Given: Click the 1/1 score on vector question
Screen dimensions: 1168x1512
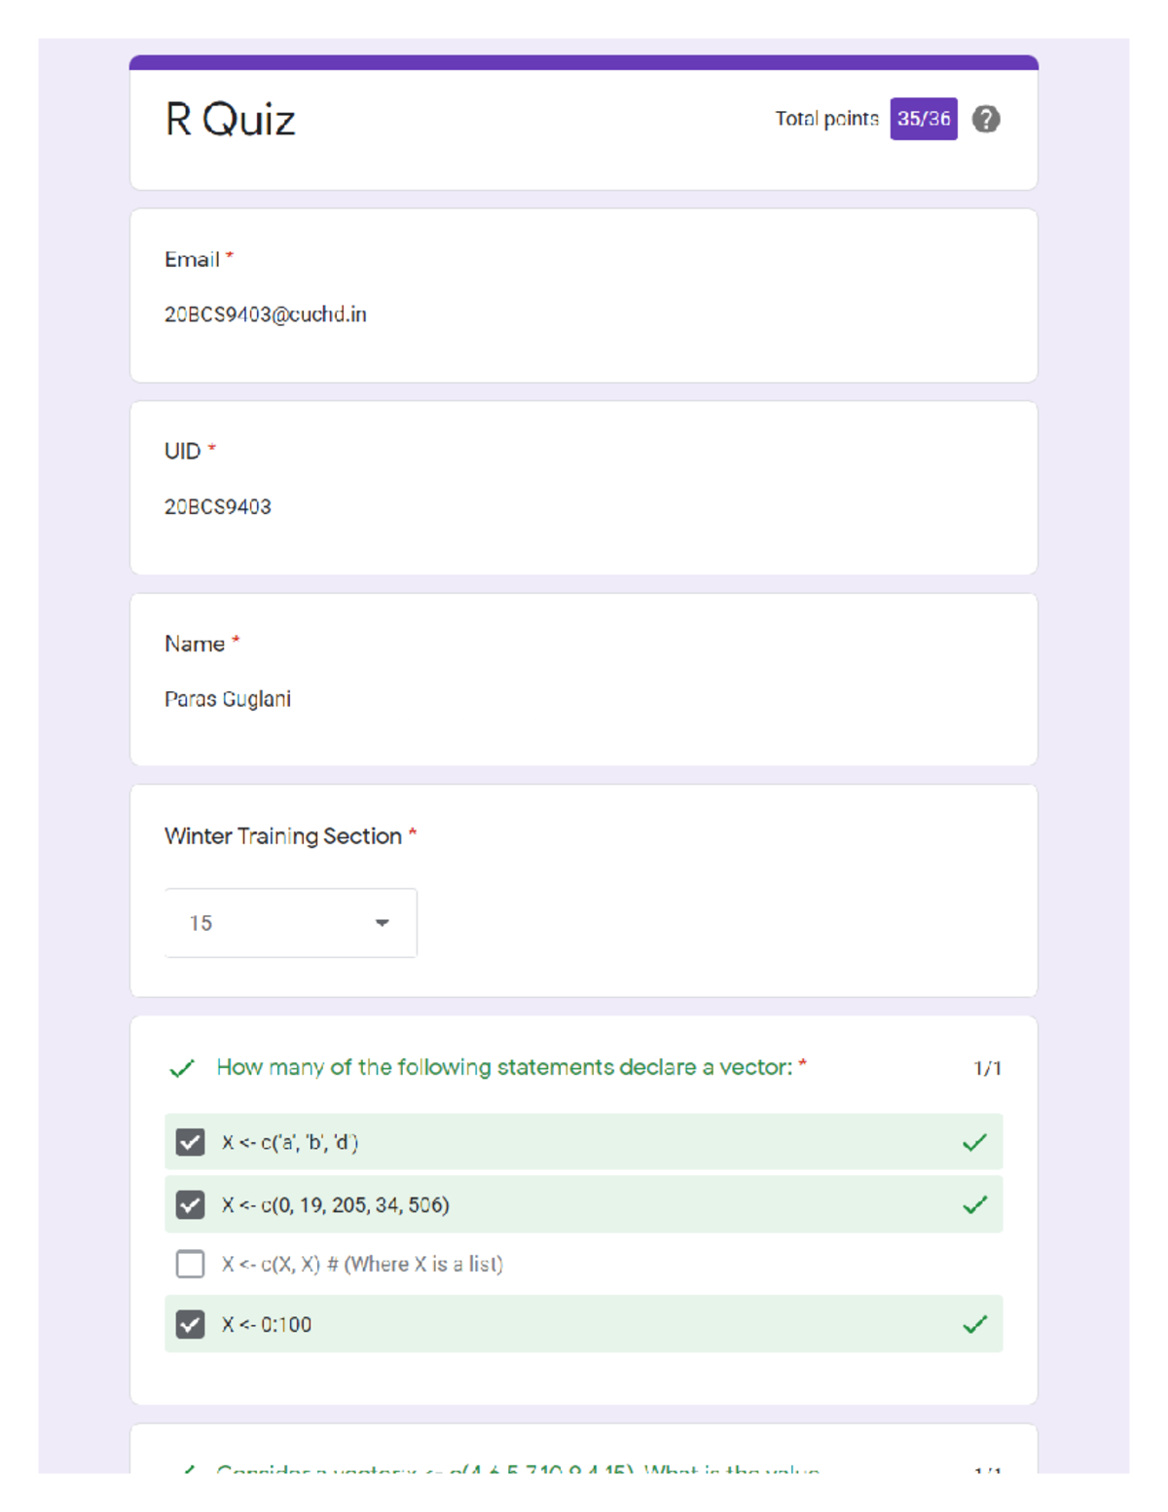Looking at the screenshot, I should tap(987, 1068).
